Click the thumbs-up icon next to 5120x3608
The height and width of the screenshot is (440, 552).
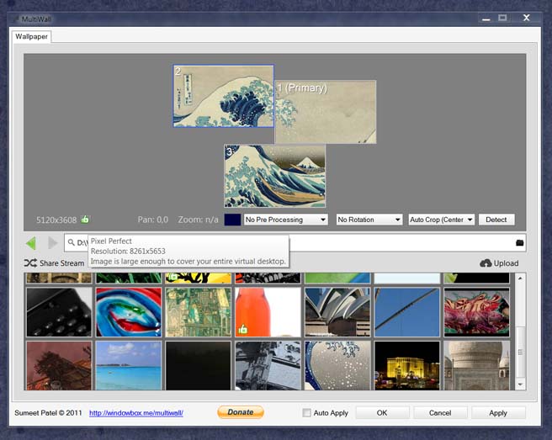pyautogui.click(x=85, y=220)
